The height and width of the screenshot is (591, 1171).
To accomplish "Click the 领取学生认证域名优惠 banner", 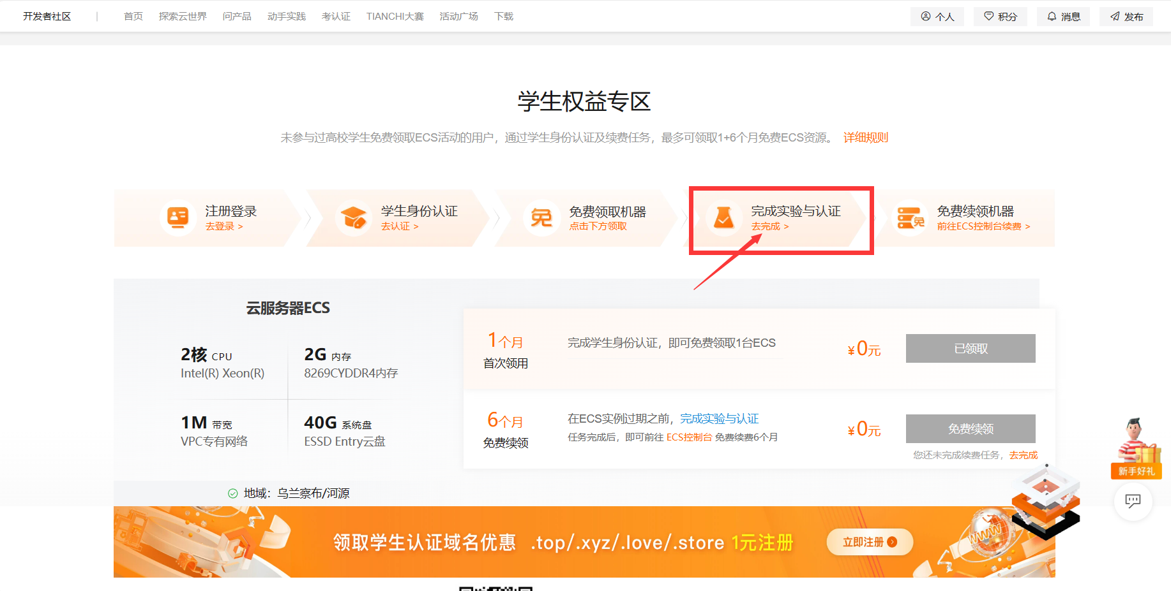I will pyautogui.click(x=584, y=542).
